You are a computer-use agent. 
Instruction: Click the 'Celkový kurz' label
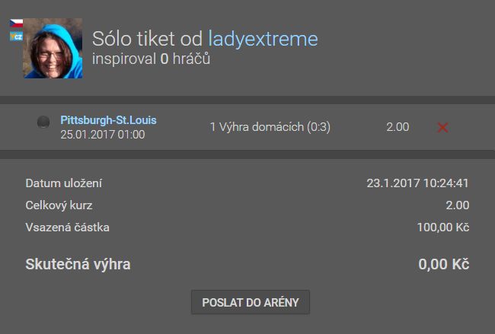coord(59,205)
